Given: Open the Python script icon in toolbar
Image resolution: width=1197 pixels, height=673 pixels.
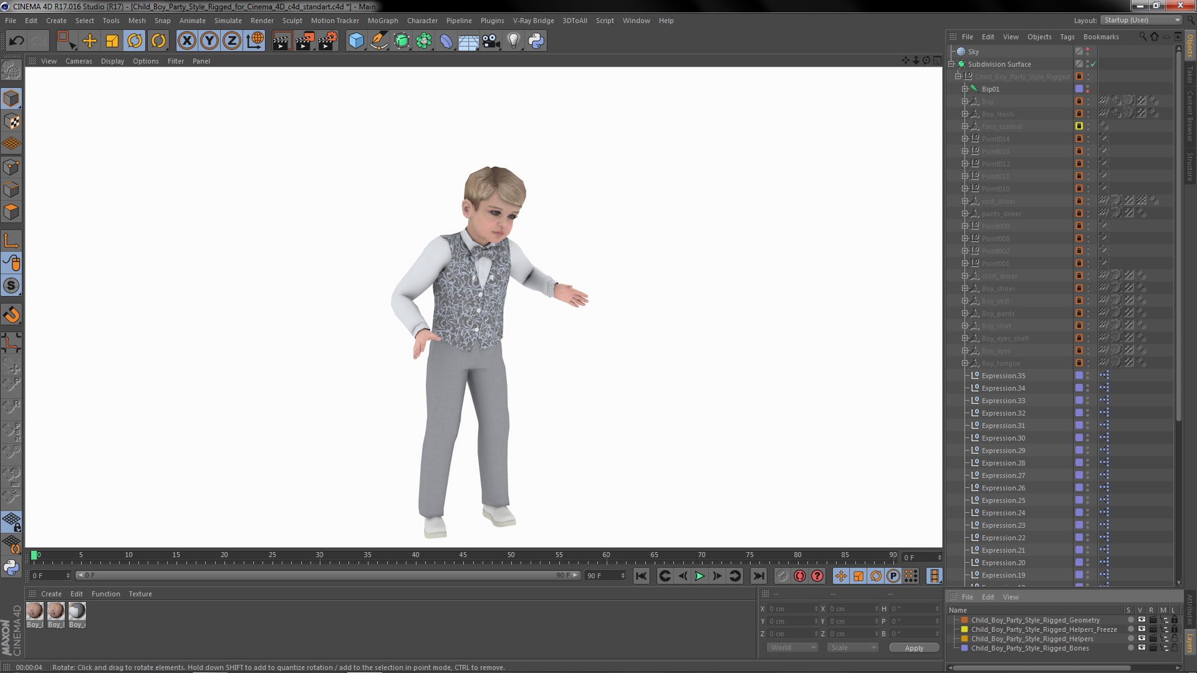Looking at the screenshot, I should point(536,41).
